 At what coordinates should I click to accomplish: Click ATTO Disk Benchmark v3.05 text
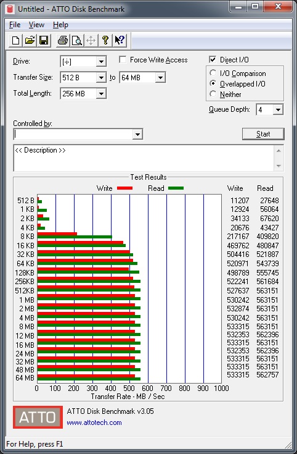(x=110, y=411)
